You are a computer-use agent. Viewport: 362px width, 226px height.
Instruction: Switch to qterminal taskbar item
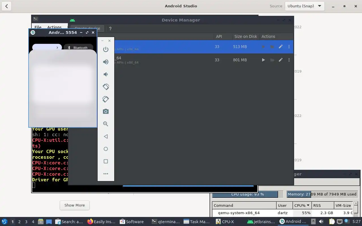point(166,222)
